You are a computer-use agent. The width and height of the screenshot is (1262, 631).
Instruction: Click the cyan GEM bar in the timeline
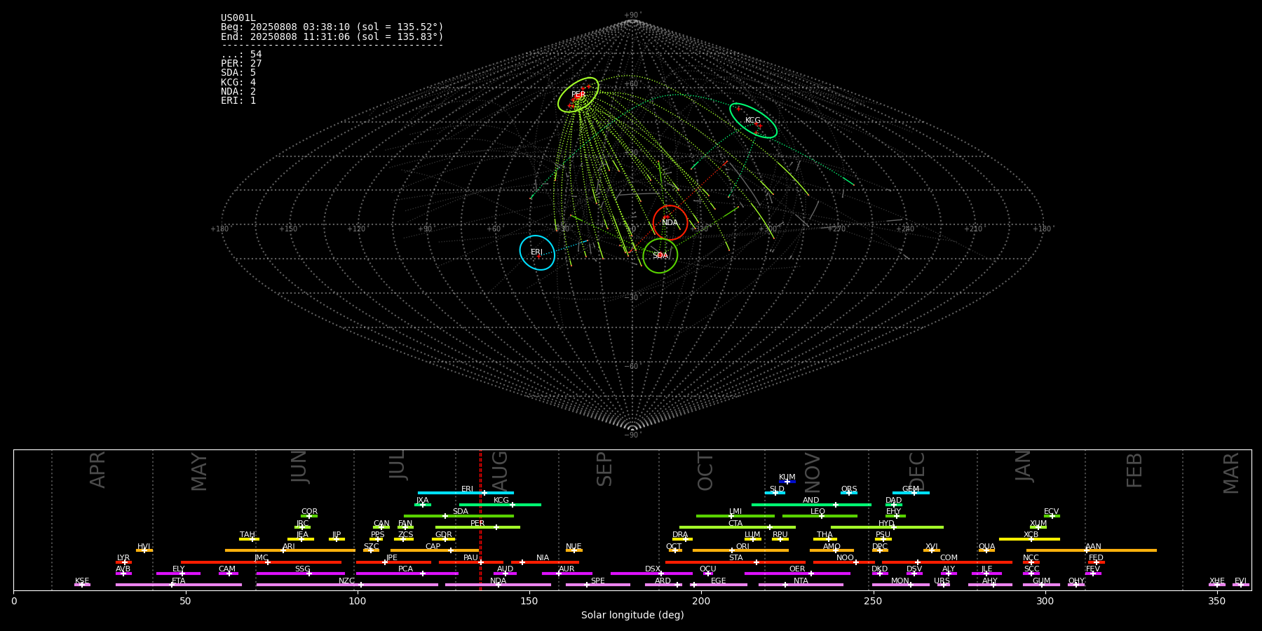click(911, 493)
